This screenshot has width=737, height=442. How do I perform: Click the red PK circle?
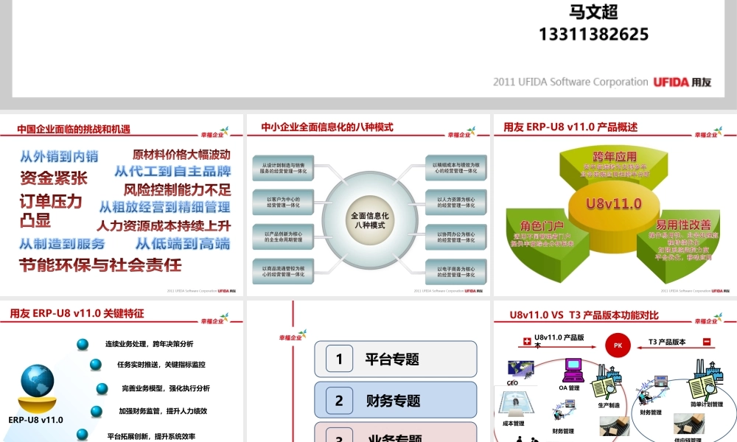618,345
